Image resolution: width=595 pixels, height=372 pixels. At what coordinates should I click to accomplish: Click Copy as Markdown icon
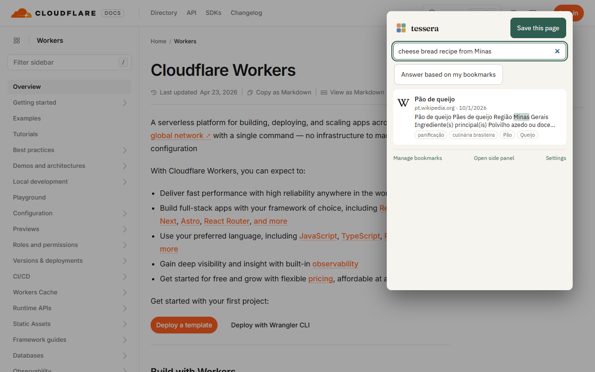(250, 93)
